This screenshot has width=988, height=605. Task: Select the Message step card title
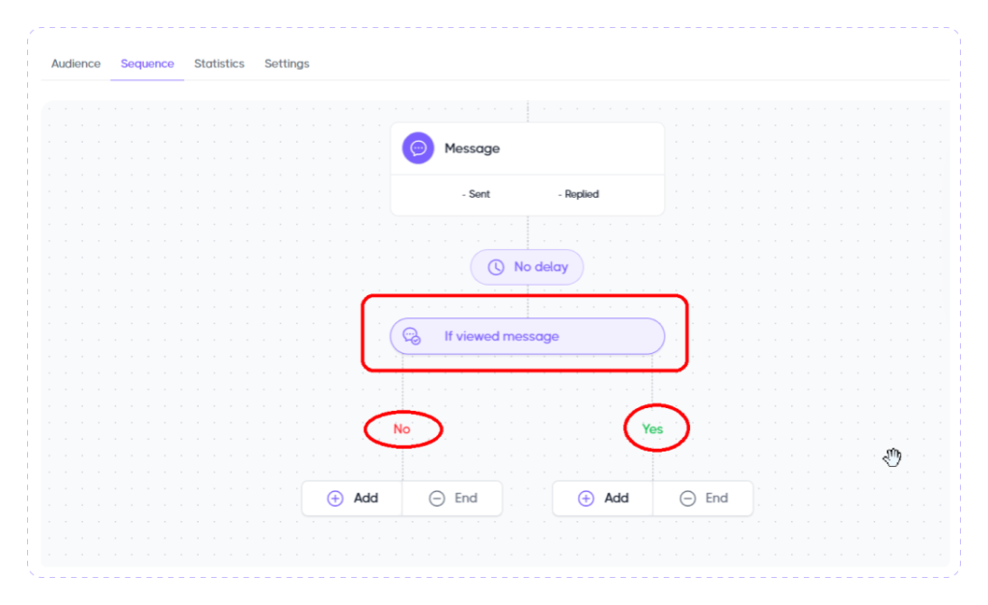(472, 149)
